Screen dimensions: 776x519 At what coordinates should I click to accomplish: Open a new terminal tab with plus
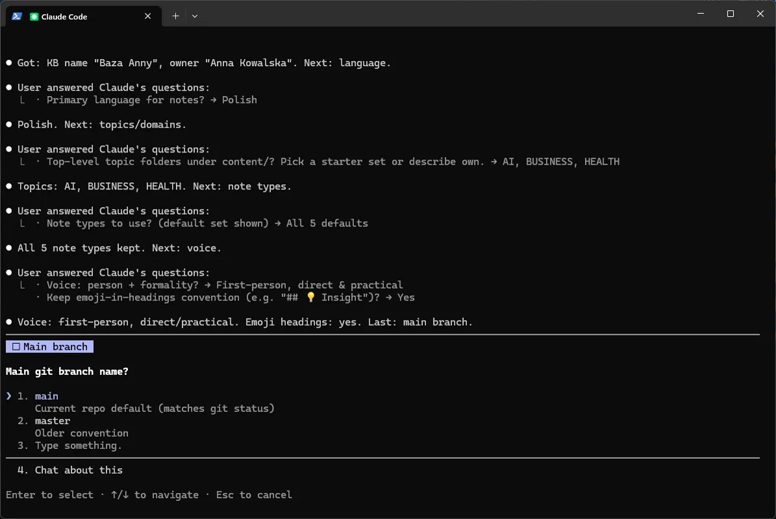(x=175, y=16)
